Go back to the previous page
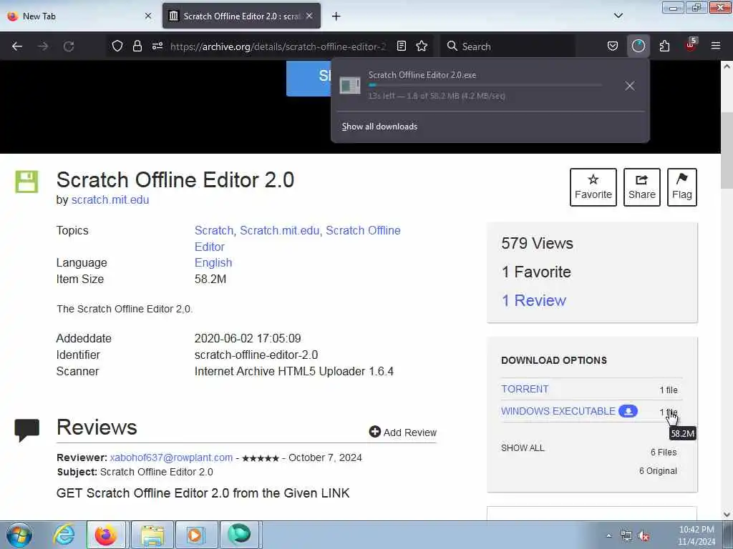Image resolution: width=733 pixels, height=549 pixels. [17, 46]
